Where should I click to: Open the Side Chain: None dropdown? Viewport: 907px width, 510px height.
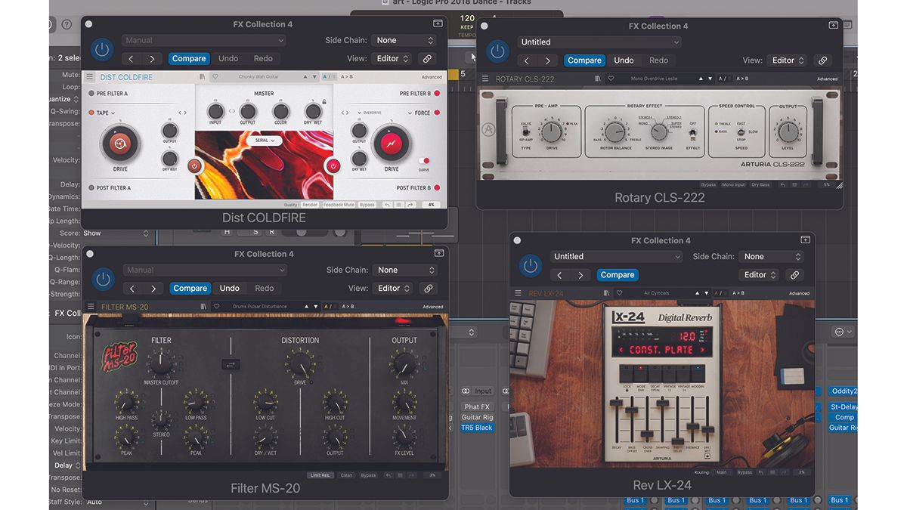(x=404, y=39)
